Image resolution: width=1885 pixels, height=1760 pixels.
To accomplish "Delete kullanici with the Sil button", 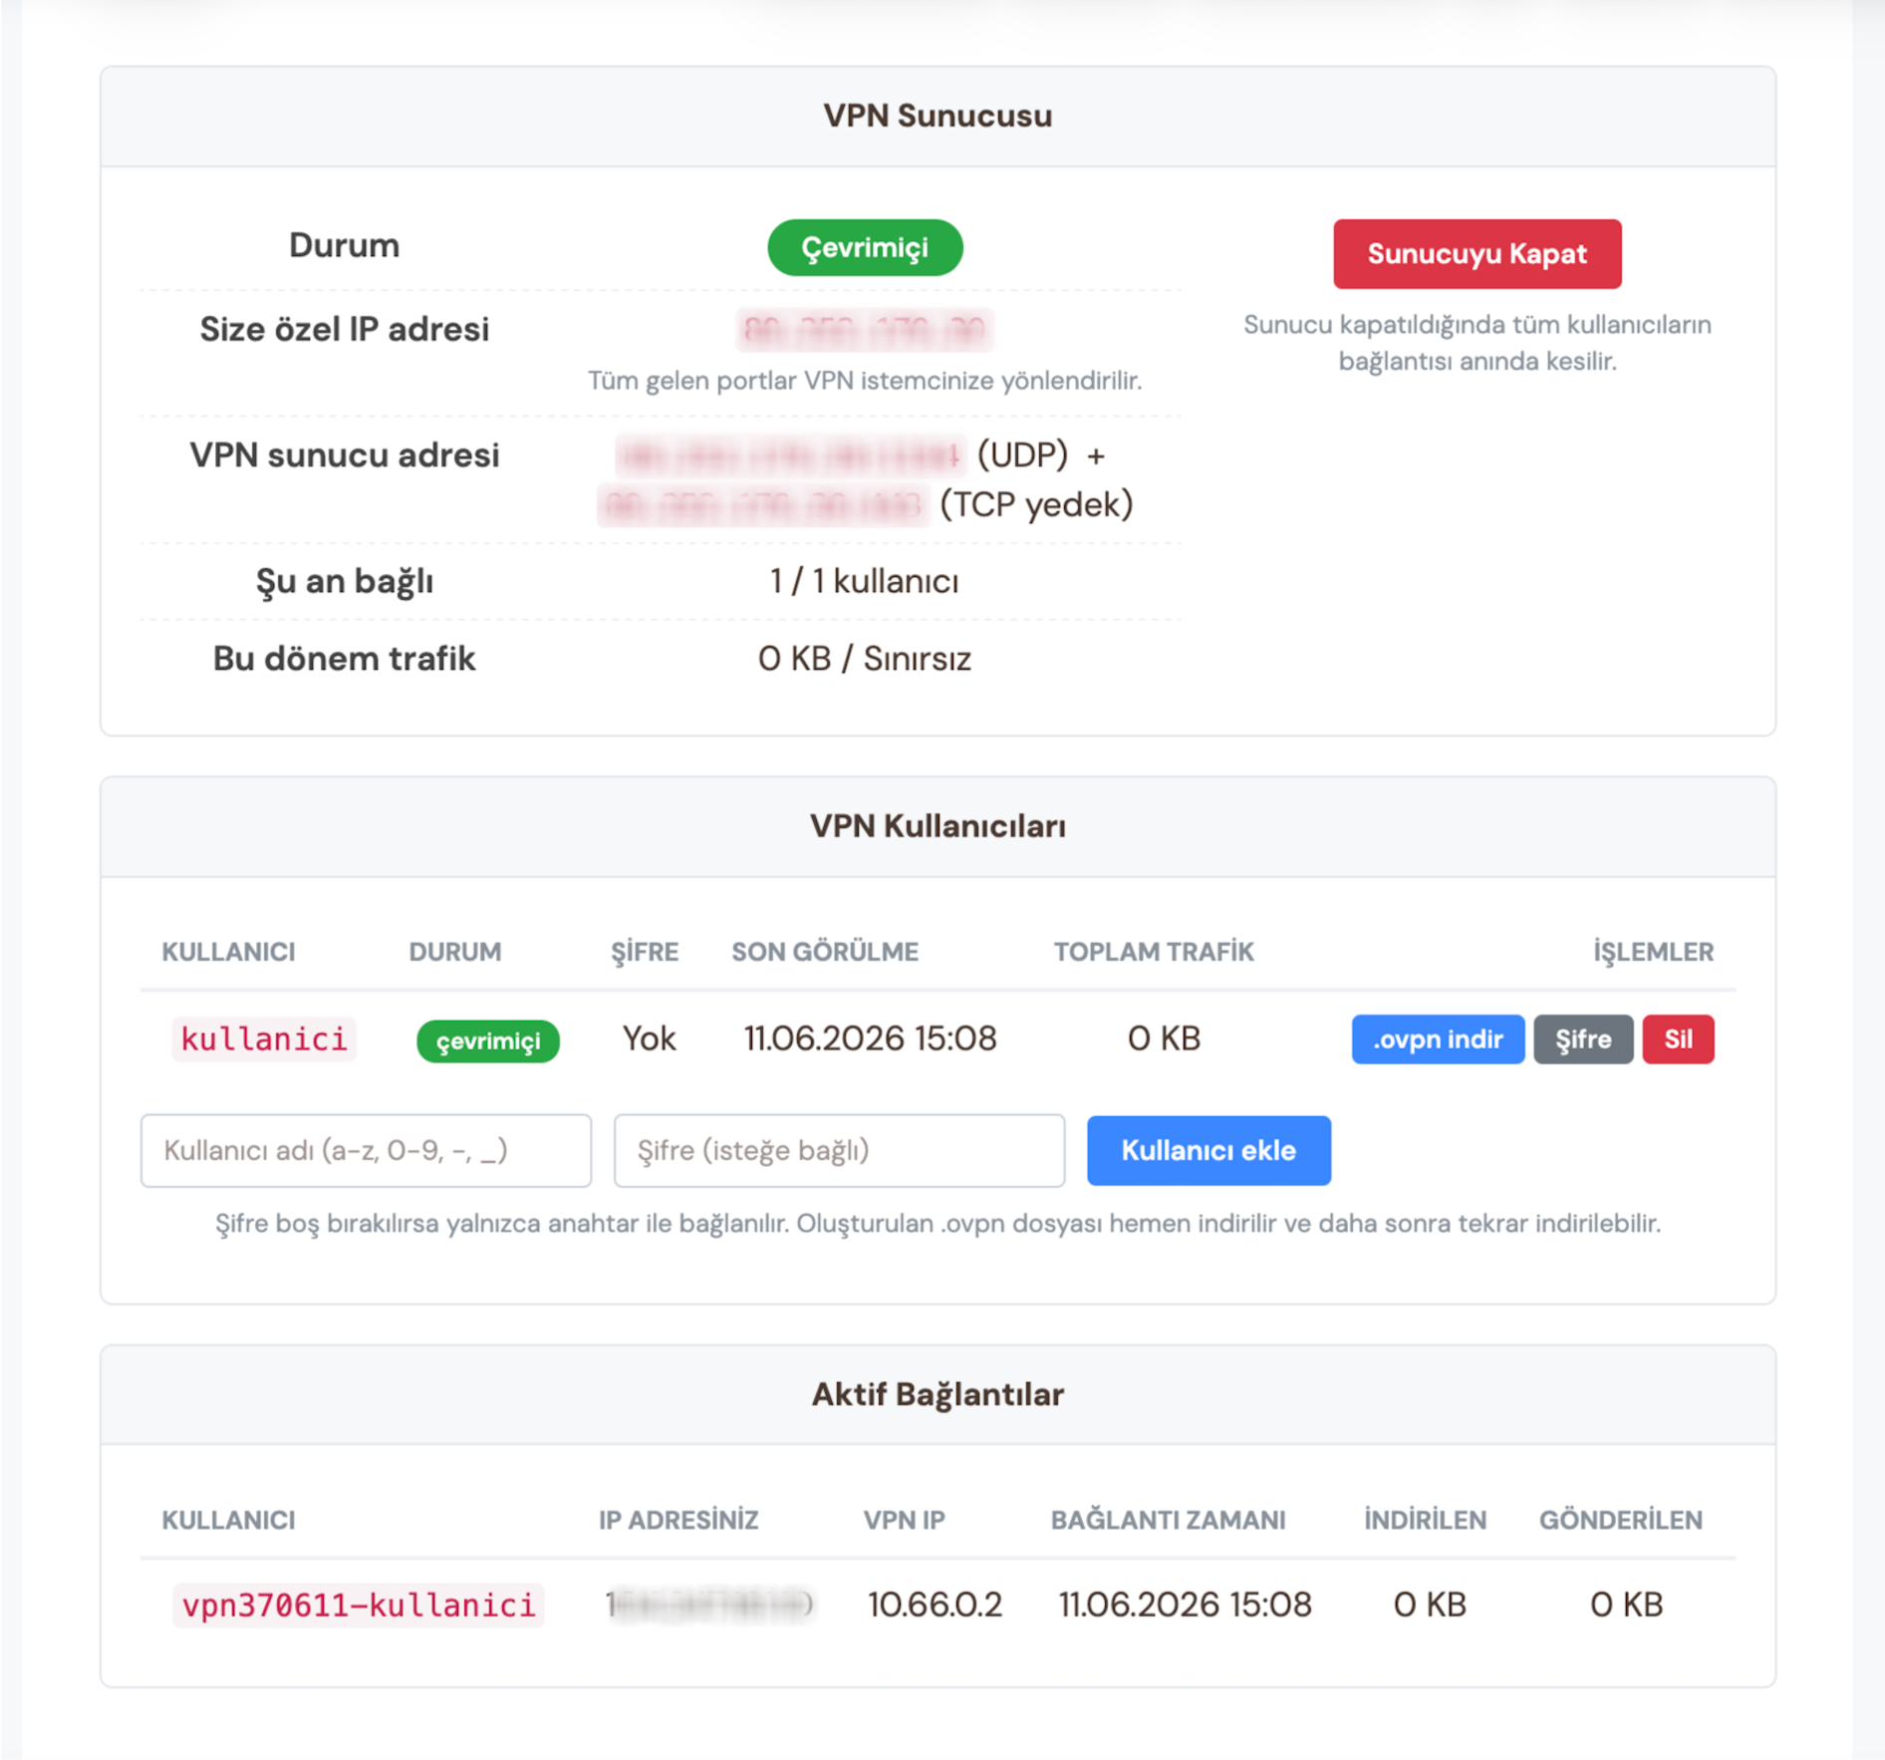I will point(1678,1039).
